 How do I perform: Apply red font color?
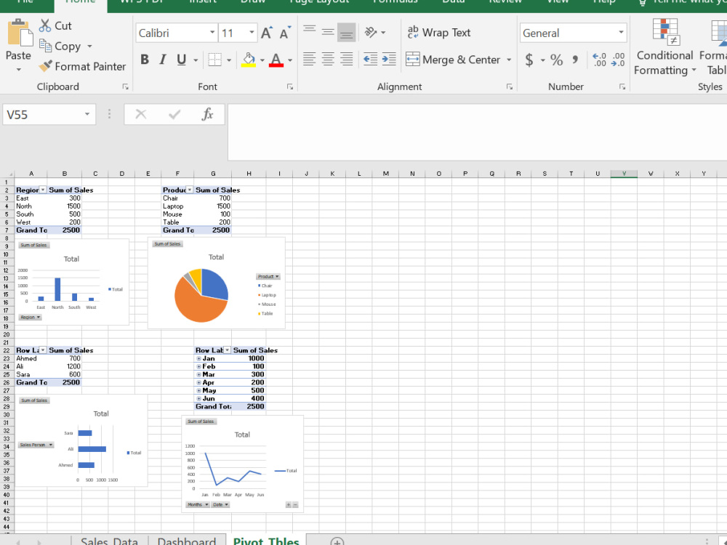pyautogui.click(x=276, y=60)
